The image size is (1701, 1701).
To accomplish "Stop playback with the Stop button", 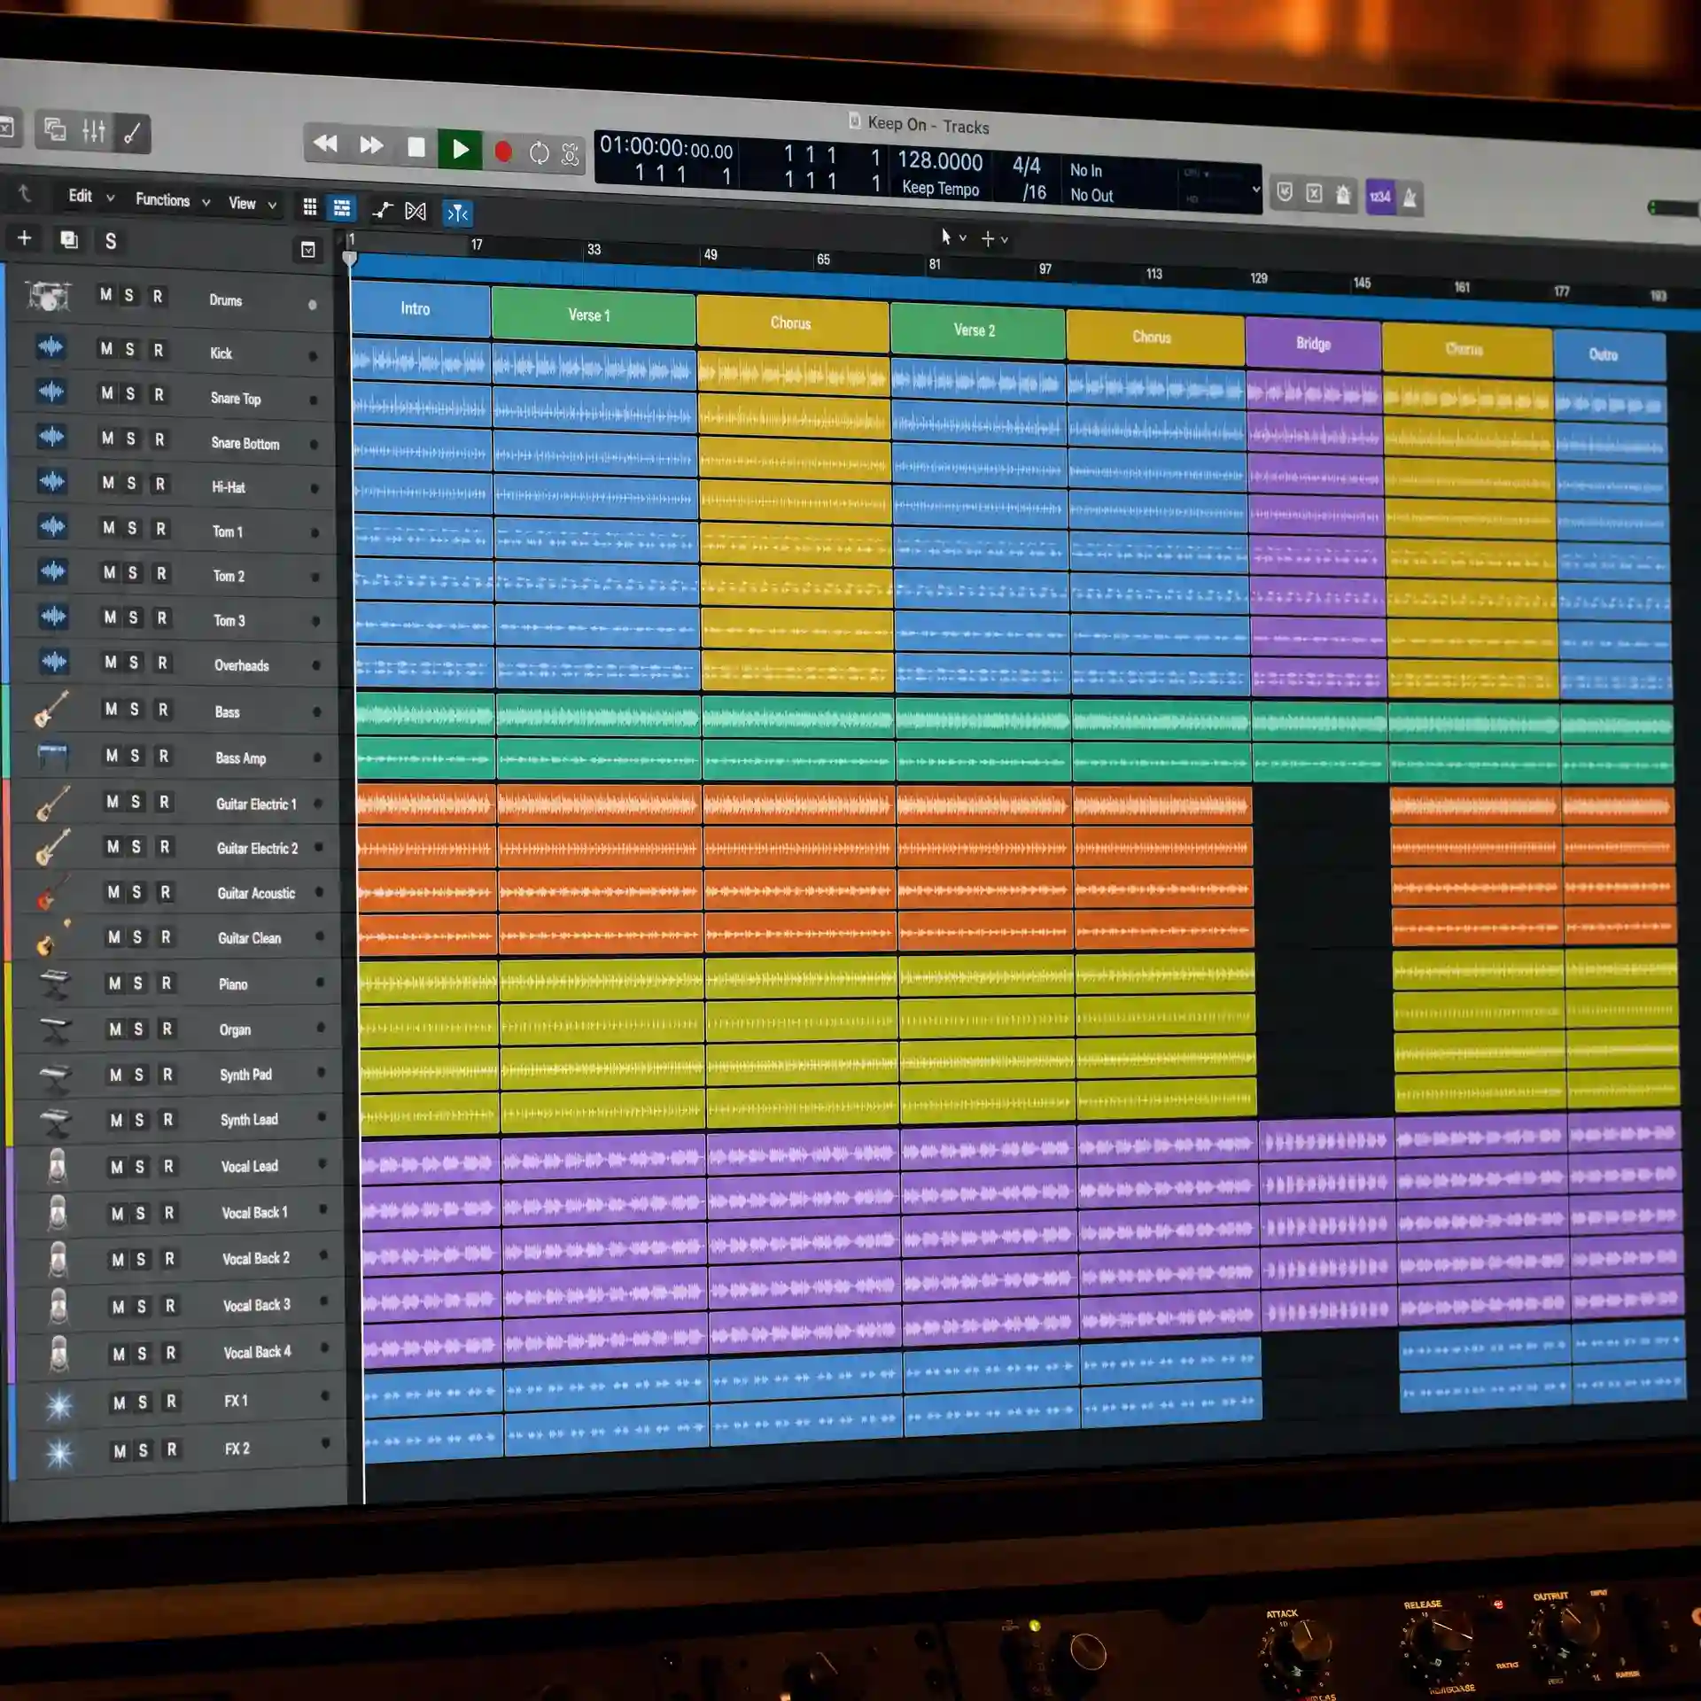I will 416,147.
